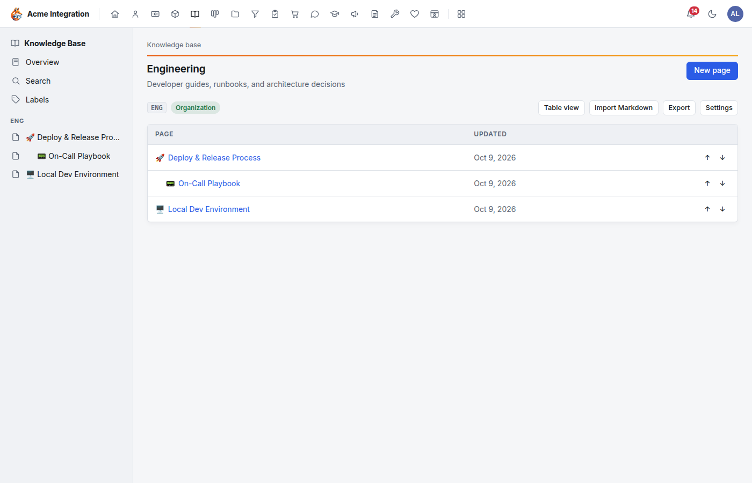Open the cube icon in top navigation
752x483 pixels.
[175, 14]
